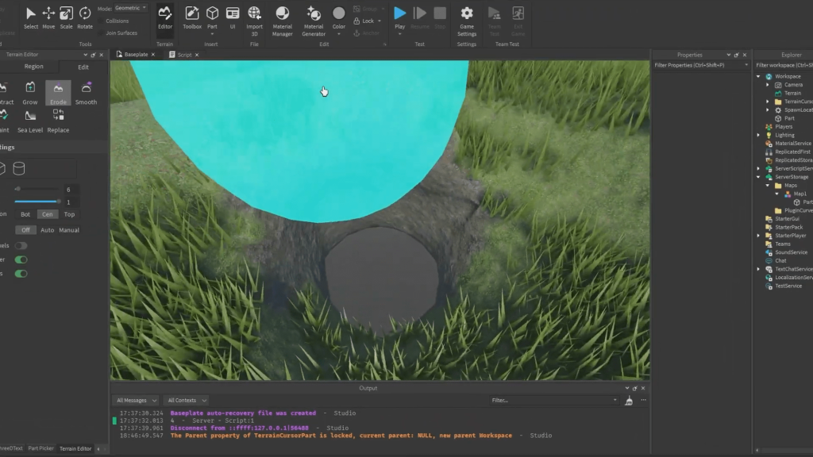Enable the first settings toggle switch
Viewport: 813px width, 457px height.
21,246
